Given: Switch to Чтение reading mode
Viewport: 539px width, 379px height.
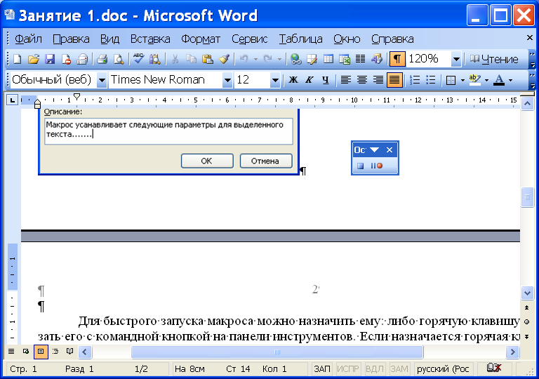Looking at the screenshot, I should 494,59.
